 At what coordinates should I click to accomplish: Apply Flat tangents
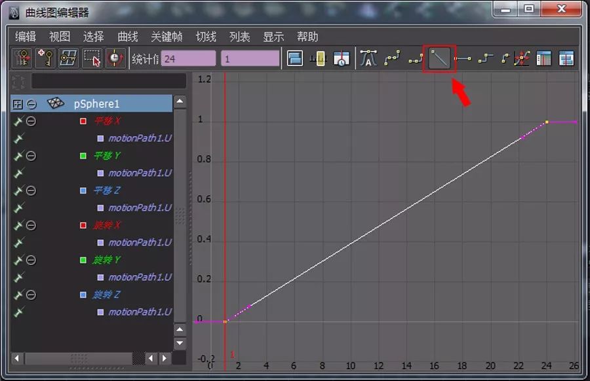tap(462, 59)
